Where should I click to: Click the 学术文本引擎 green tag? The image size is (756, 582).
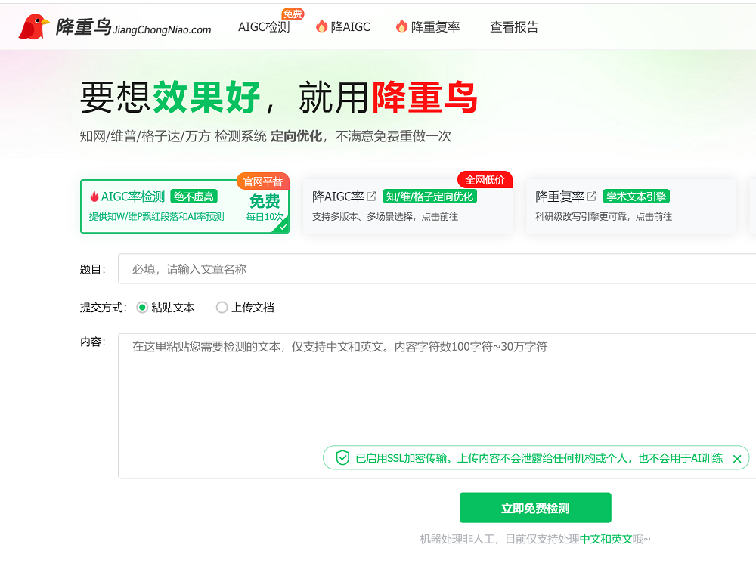pyautogui.click(x=637, y=197)
